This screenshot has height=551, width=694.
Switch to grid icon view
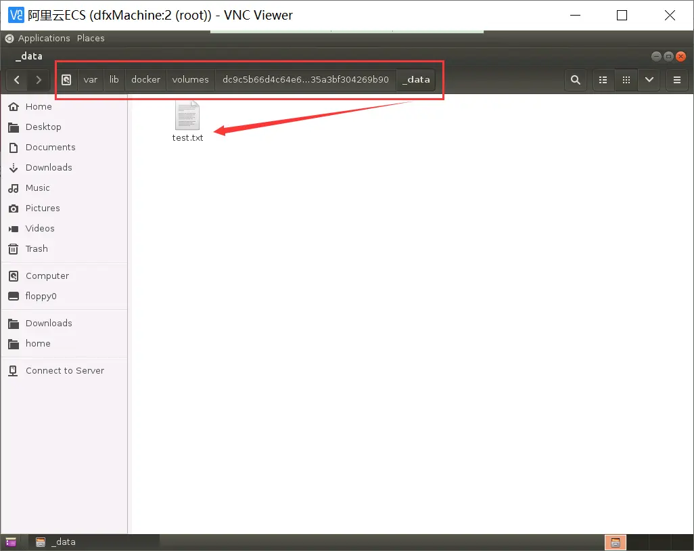coord(626,80)
